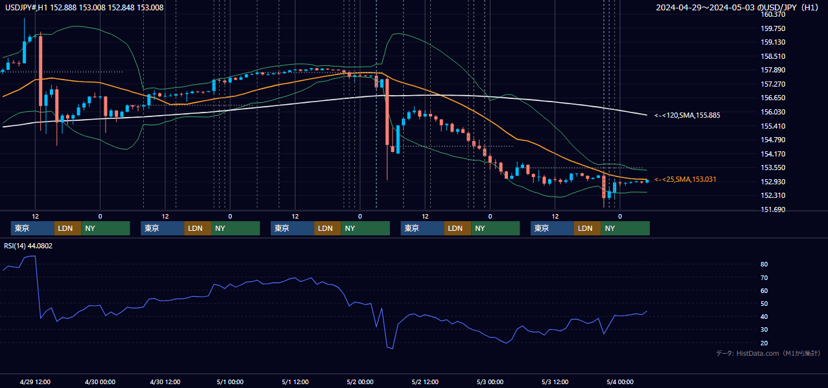
Task: Click the 154.170 price scale value
Action: click(773, 154)
